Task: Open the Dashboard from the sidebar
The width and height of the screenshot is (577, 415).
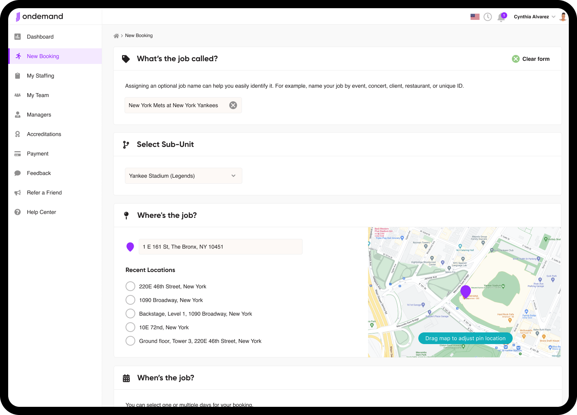Action: pyautogui.click(x=40, y=37)
